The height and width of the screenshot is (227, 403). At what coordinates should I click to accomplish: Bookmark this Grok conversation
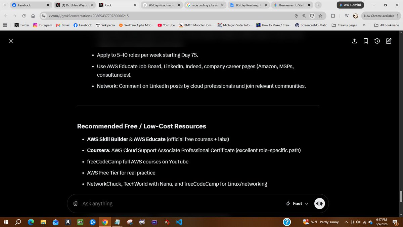point(366,41)
